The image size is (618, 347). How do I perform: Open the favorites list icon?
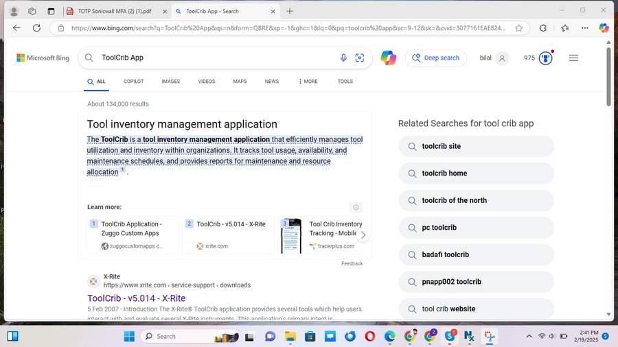click(565, 28)
